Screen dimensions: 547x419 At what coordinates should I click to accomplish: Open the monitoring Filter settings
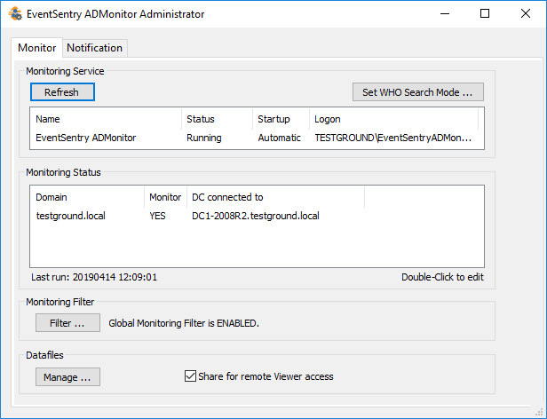click(x=67, y=323)
